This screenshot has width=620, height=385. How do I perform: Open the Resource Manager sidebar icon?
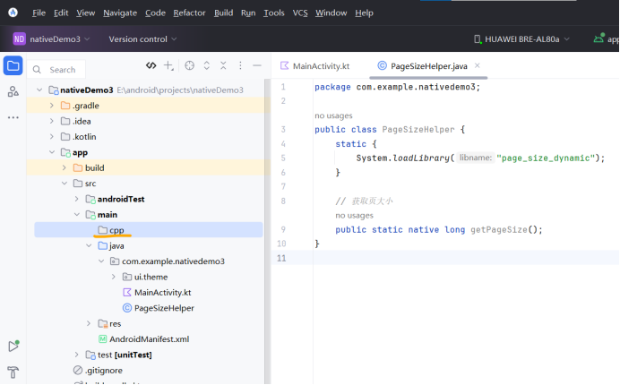[13, 91]
